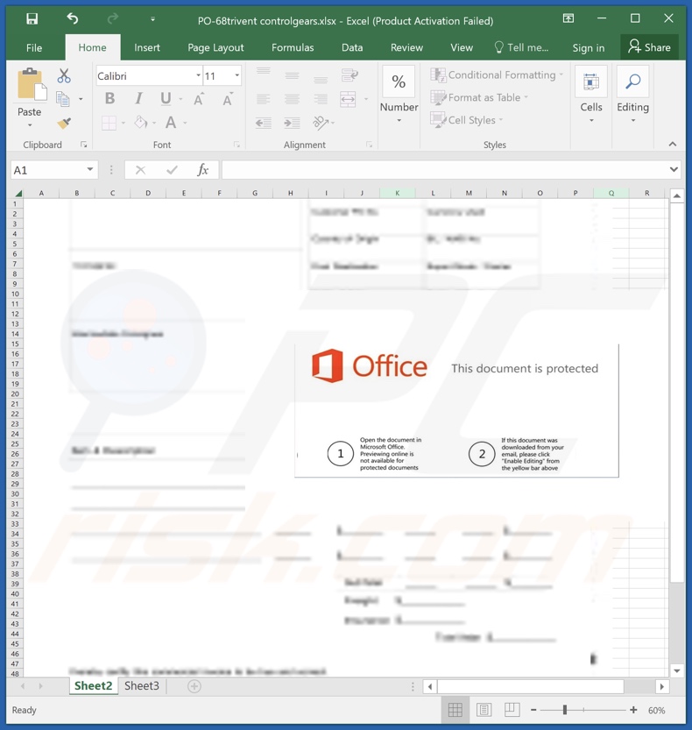692x730 pixels.
Task: Switch to Sheet3 tab
Action: click(x=142, y=686)
